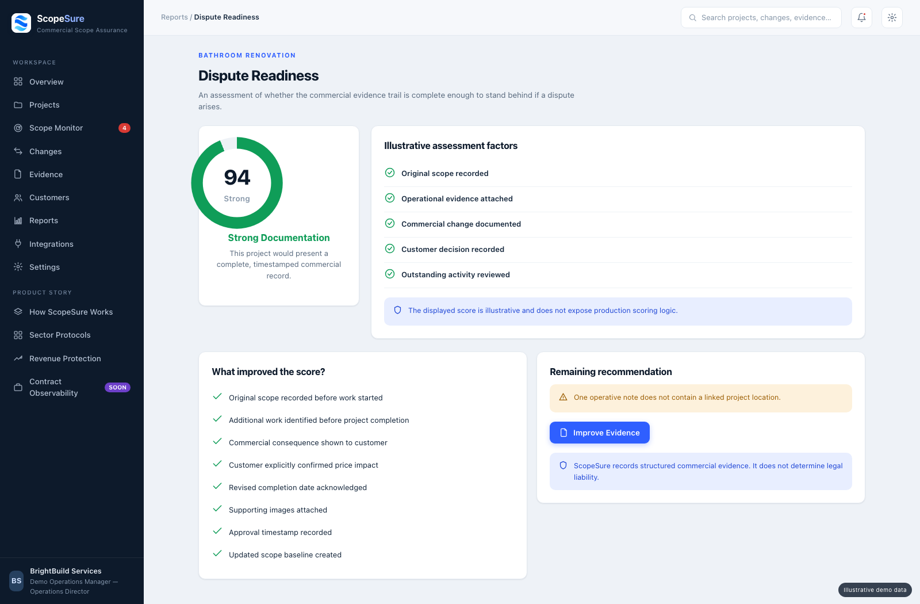Click the BS user avatar
This screenshot has width=920, height=604.
pyautogui.click(x=17, y=581)
